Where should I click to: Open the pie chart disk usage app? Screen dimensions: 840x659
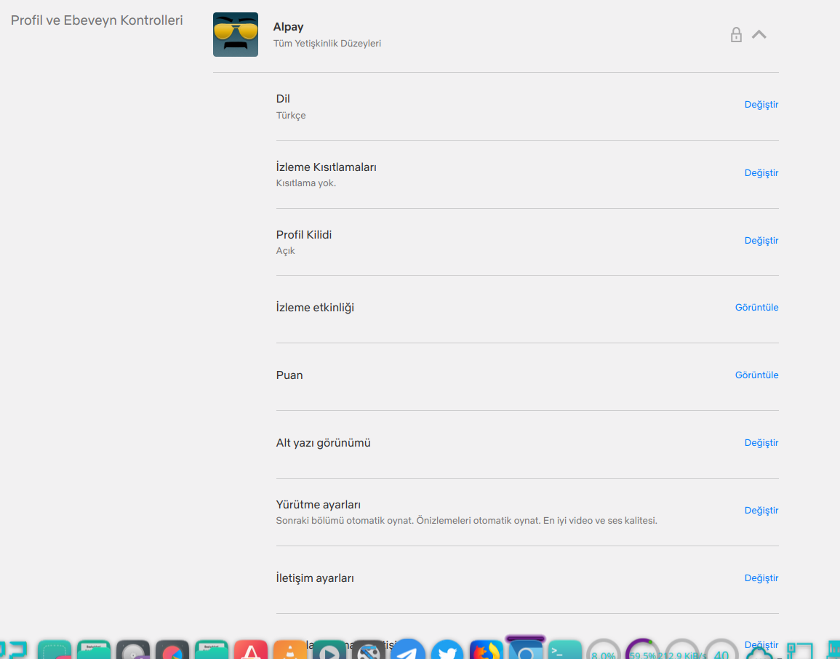pos(172,650)
